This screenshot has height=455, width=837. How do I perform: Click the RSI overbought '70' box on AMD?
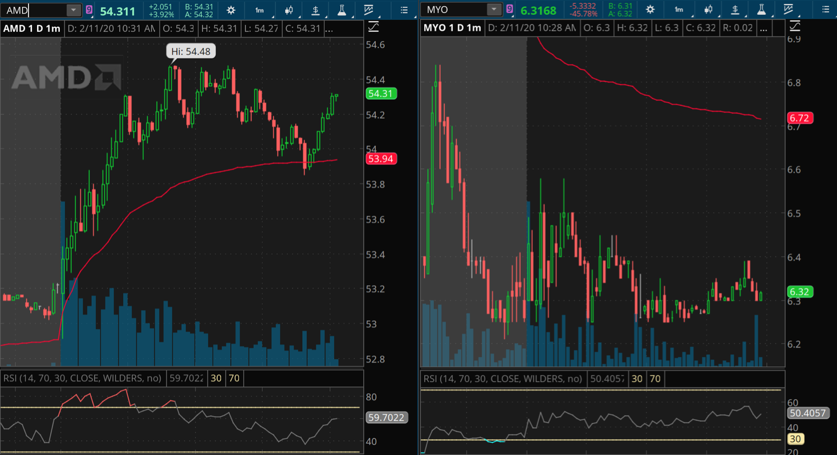[x=234, y=378]
